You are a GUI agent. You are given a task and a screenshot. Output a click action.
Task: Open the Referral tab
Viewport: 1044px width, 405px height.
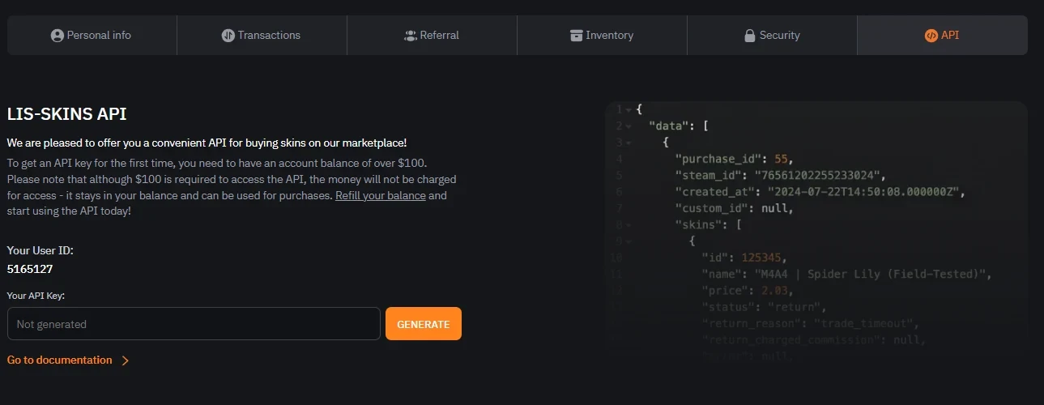click(432, 36)
